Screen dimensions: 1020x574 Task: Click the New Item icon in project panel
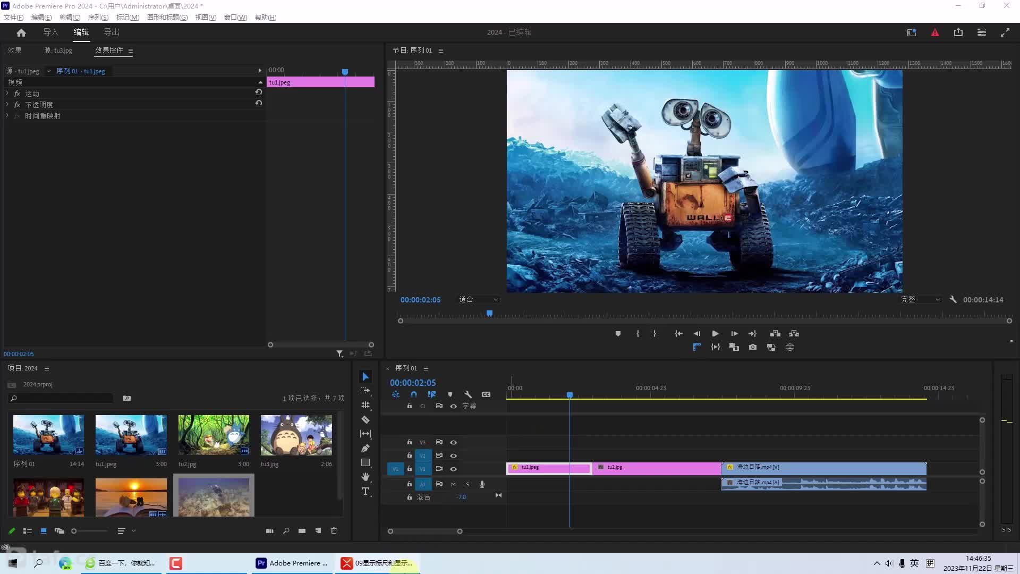click(x=318, y=530)
